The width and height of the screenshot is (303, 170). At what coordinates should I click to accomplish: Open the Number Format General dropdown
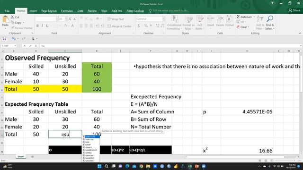(164, 19)
